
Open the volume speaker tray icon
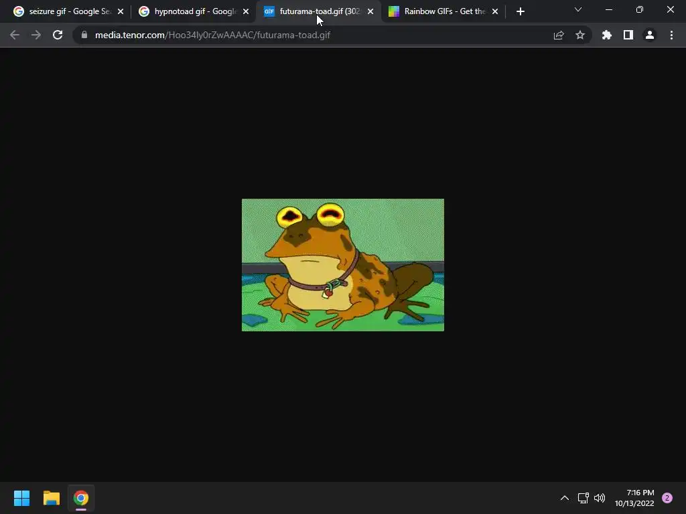pos(600,498)
